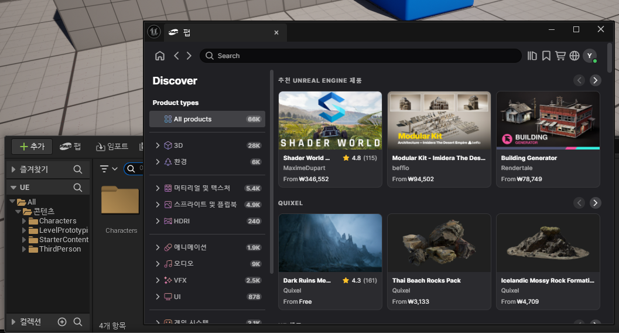Close the 팹 tab
Screen dimensions: 619x333
276,32
